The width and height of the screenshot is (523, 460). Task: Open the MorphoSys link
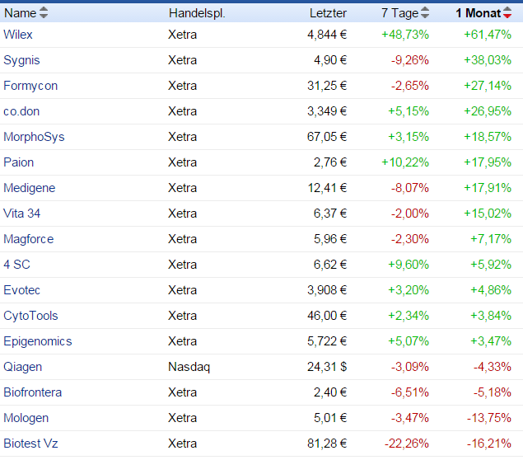pos(34,137)
